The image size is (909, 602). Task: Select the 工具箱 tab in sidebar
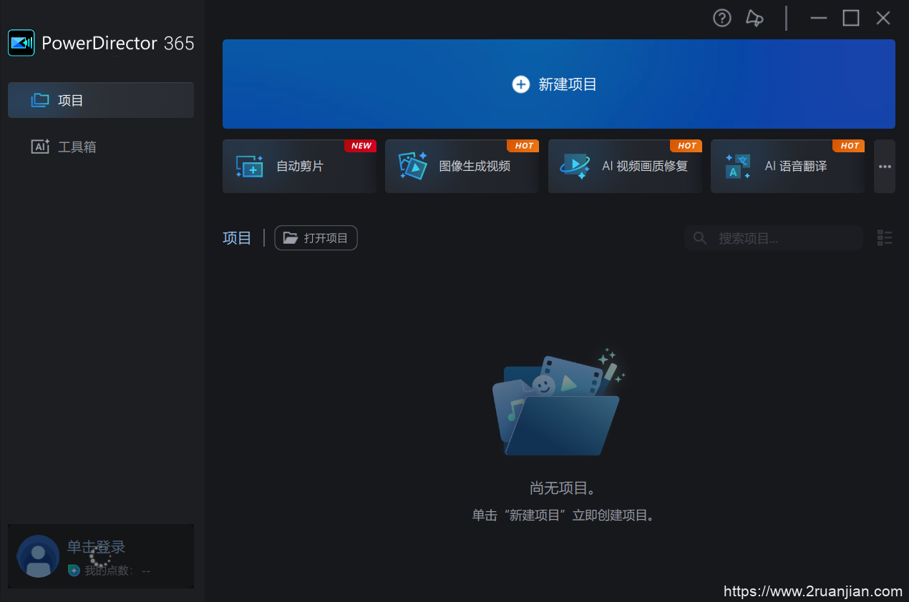(x=101, y=147)
